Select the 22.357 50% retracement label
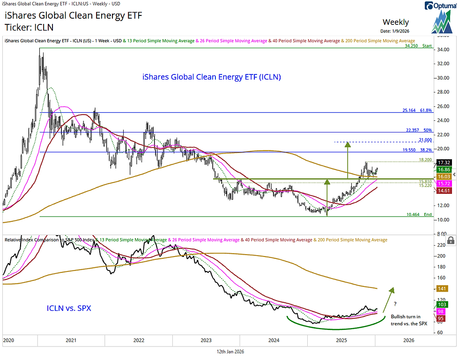This screenshot has height=359, width=459. coord(419,130)
